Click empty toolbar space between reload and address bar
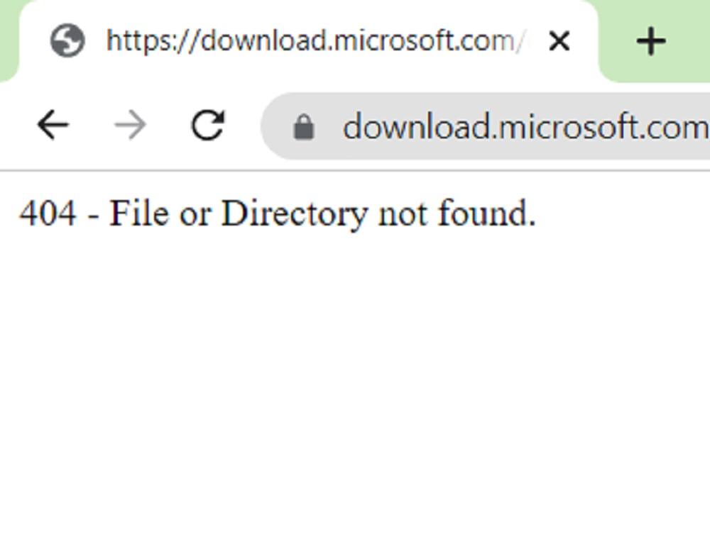This screenshot has width=710, height=539. click(x=243, y=126)
